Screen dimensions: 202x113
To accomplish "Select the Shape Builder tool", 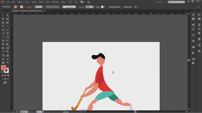I will [3, 44].
